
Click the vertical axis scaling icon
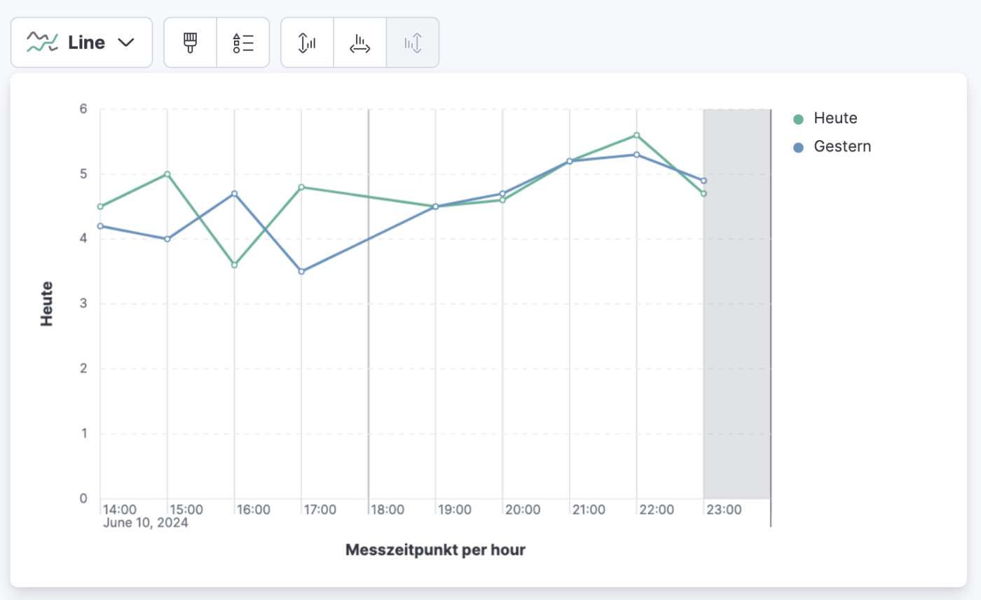pyautogui.click(x=307, y=42)
